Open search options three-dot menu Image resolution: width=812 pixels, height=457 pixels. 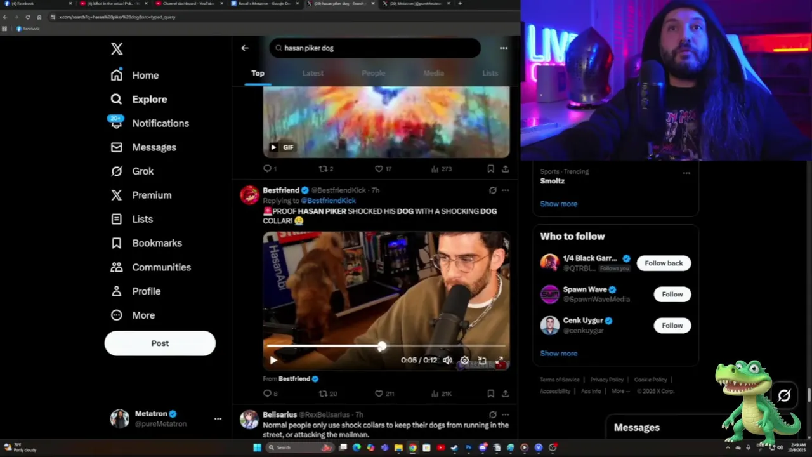(503, 48)
